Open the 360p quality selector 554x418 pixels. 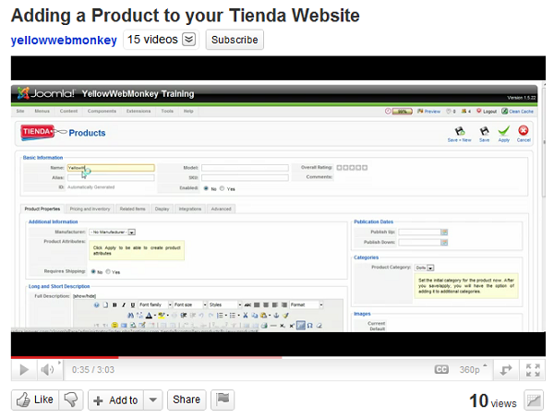click(x=472, y=370)
